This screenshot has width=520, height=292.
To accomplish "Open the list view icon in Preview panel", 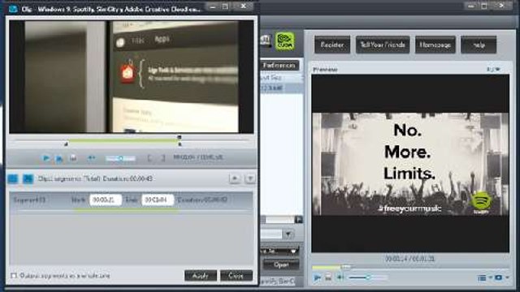I will [x=482, y=277].
